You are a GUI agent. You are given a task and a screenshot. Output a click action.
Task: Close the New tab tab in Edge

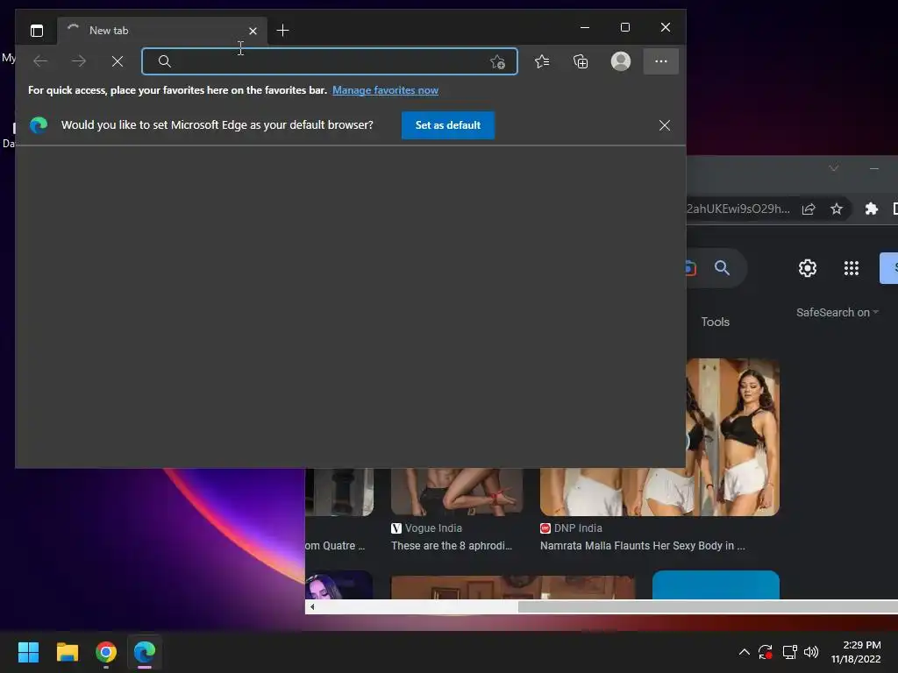pyautogui.click(x=253, y=31)
